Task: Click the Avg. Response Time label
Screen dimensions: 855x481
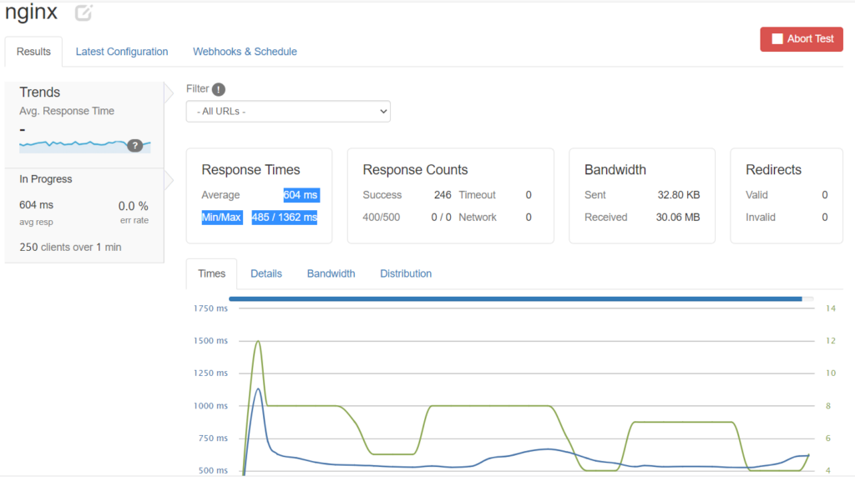Action: (x=67, y=111)
